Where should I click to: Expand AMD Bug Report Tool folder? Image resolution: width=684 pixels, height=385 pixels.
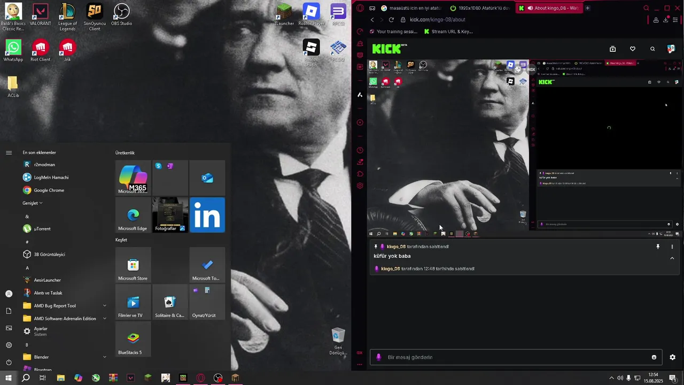tap(104, 306)
